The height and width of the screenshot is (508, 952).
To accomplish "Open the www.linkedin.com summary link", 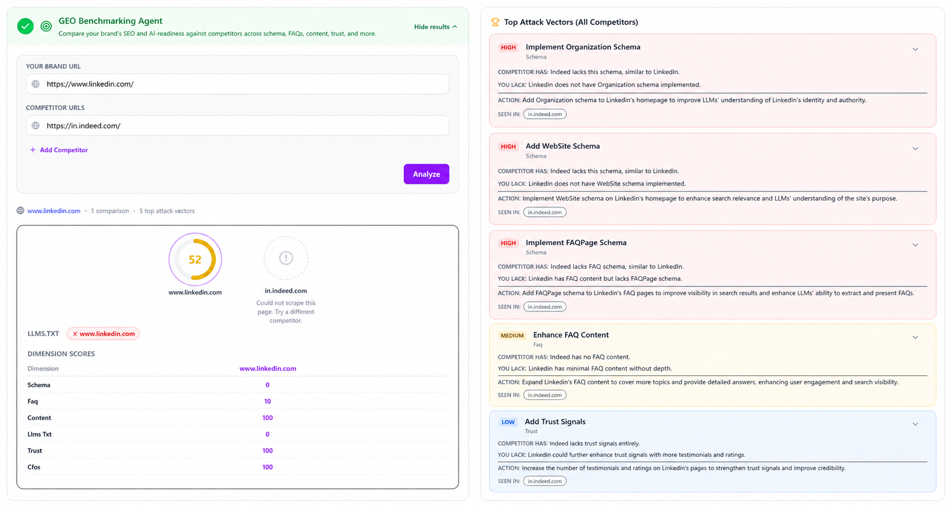I will (x=54, y=211).
